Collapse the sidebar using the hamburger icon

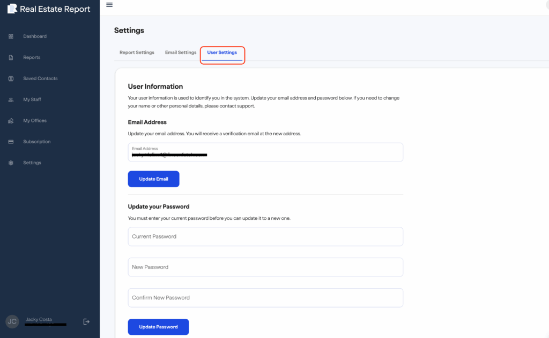pos(109,4)
